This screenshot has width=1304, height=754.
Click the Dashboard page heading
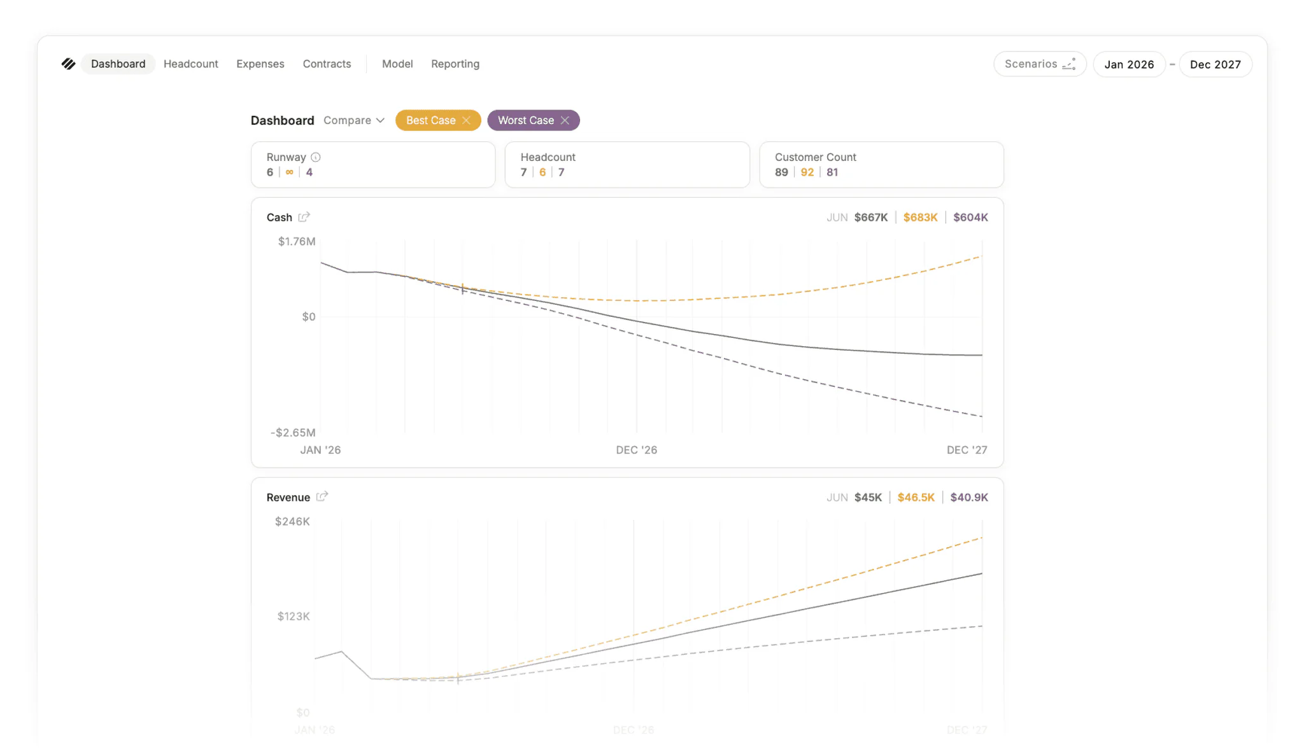click(x=283, y=120)
